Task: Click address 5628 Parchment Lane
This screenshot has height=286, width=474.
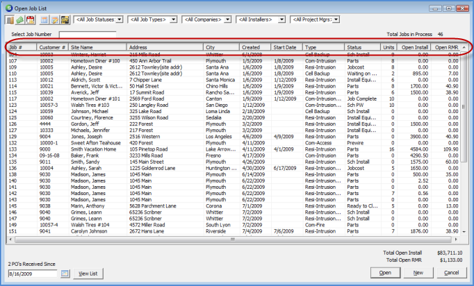Action: [153, 206]
